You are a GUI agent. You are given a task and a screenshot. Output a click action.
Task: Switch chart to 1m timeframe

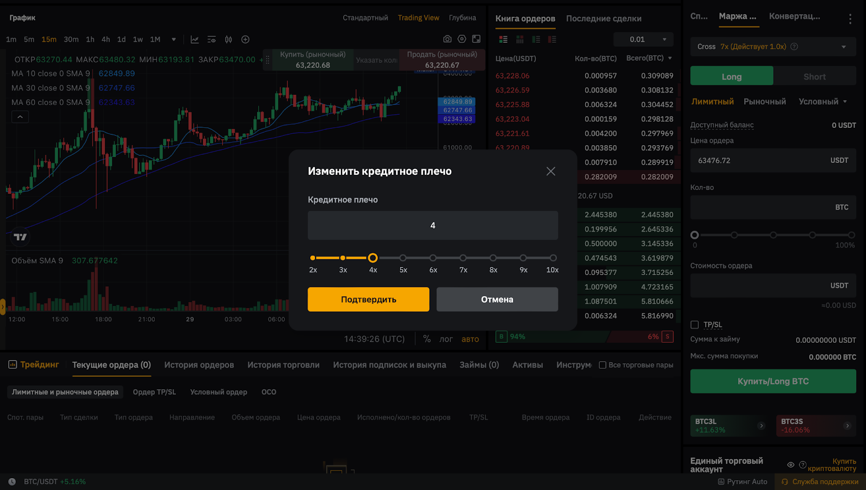pos(11,40)
